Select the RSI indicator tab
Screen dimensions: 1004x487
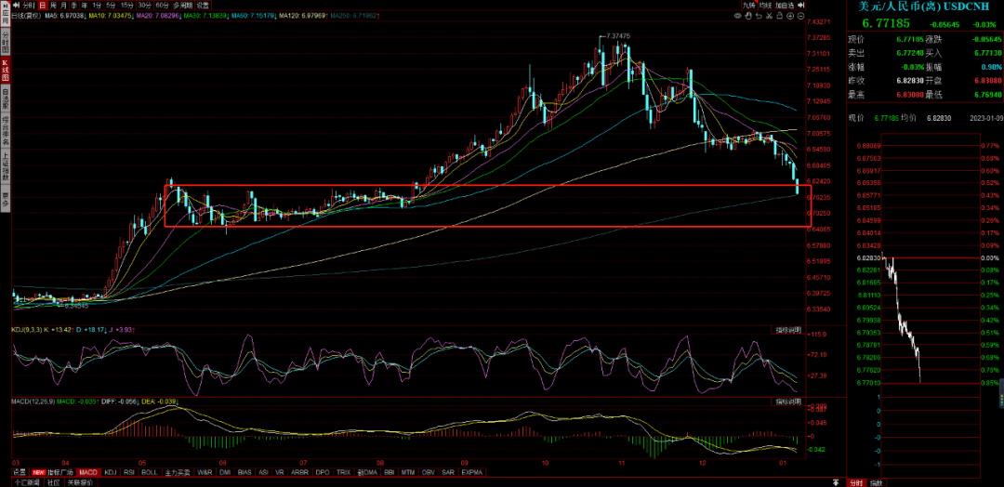point(129,472)
